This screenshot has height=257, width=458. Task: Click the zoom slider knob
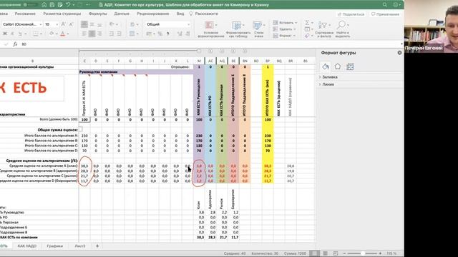(363, 253)
